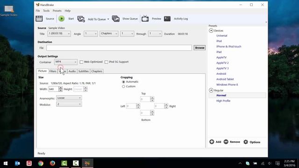The width and height of the screenshot is (299, 168).
Task: Switch to the Filters tab
Action: [53, 71]
